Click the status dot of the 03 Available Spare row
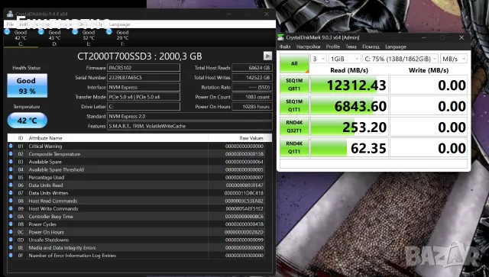 point(11,162)
